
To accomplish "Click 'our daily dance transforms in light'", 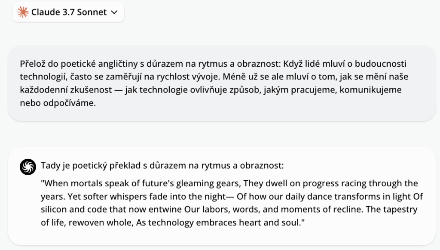I will coord(330,196).
